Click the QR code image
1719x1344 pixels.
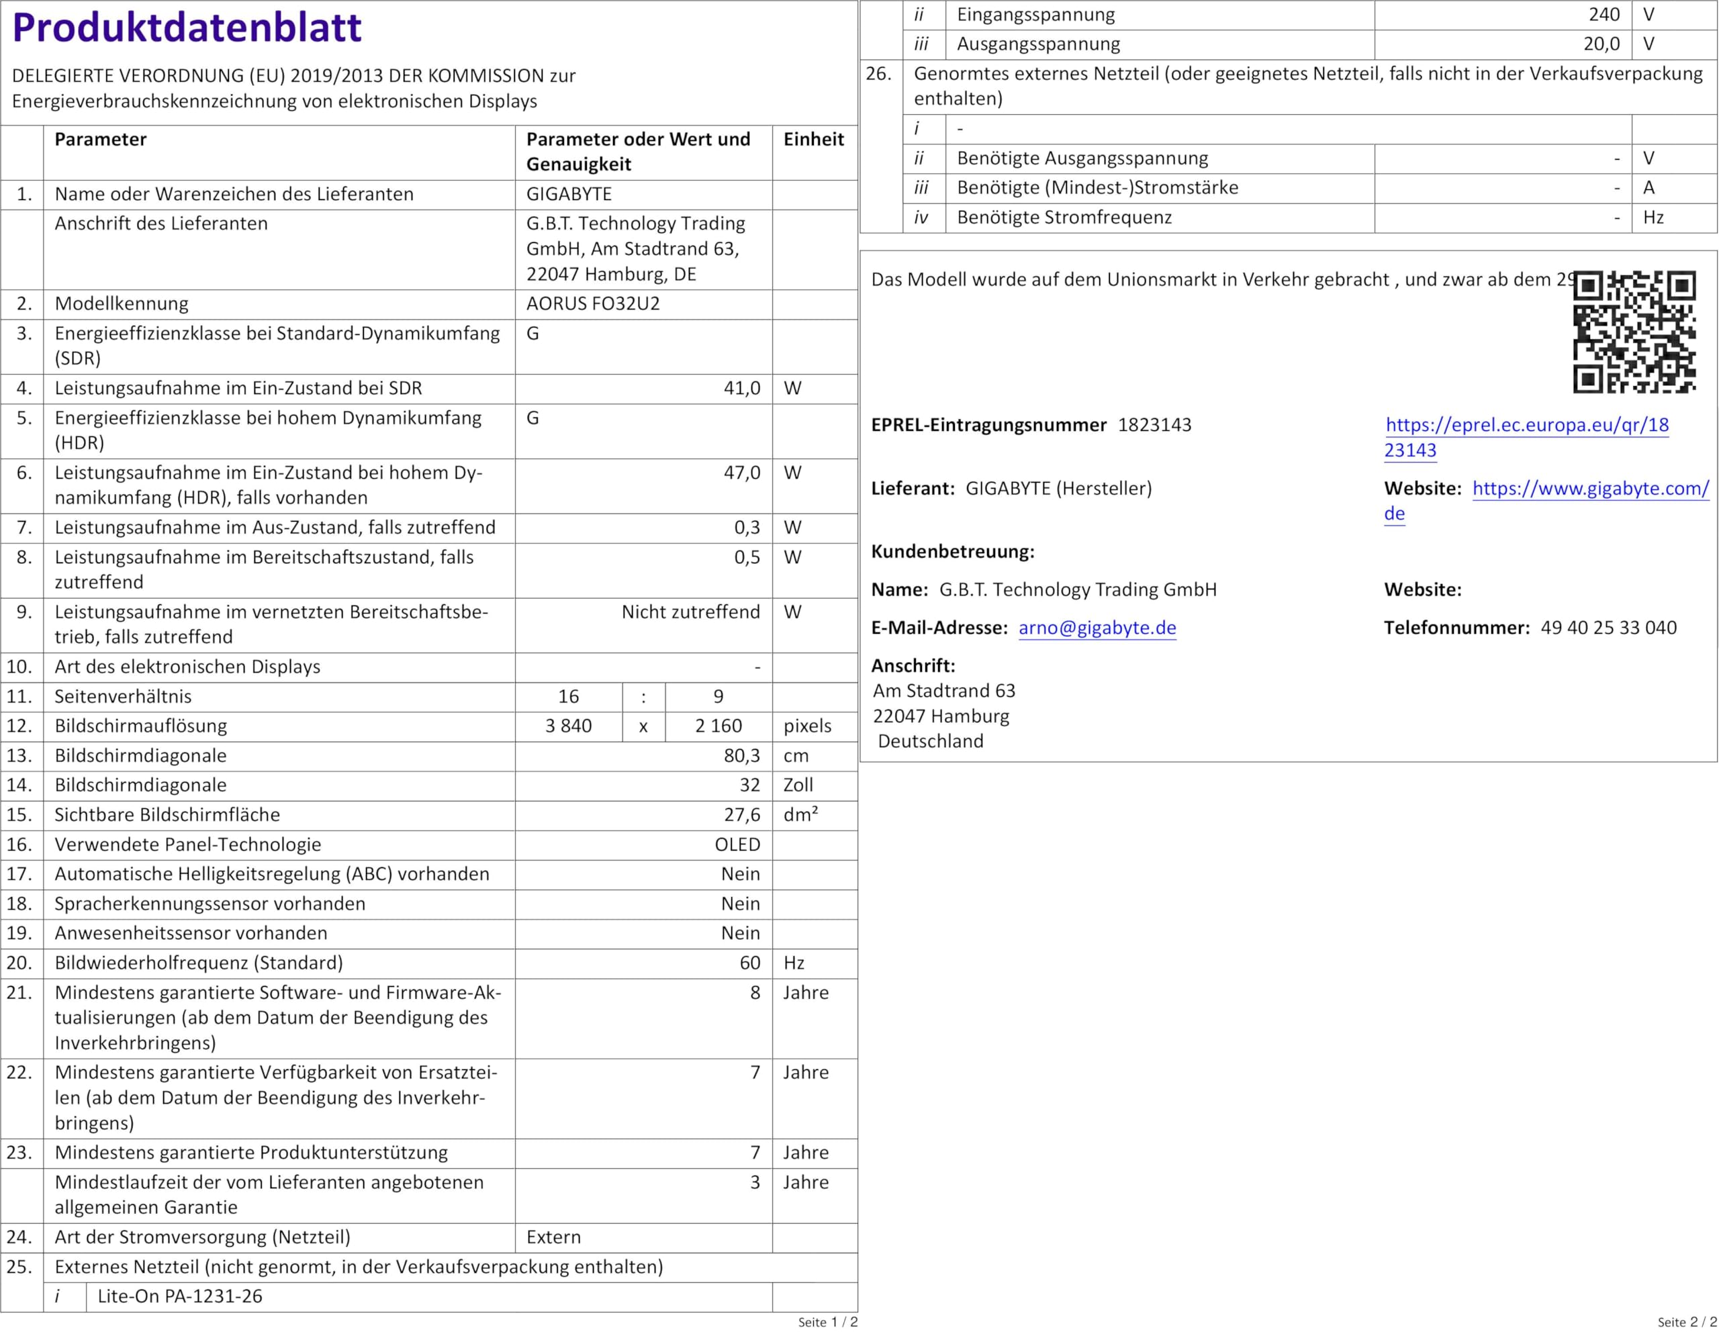click(x=1634, y=332)
